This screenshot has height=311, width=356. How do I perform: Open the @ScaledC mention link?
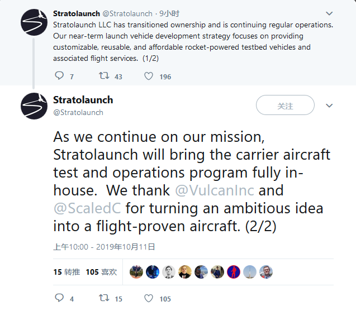[87, 209]
